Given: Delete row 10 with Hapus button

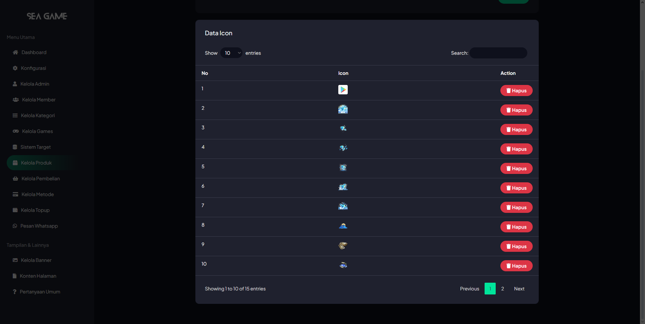Looking at the screenshot, I should point(517,266).
